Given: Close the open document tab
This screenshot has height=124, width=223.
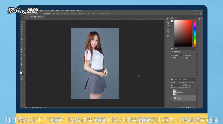Looking at the screenshot, I should [43, 17].
